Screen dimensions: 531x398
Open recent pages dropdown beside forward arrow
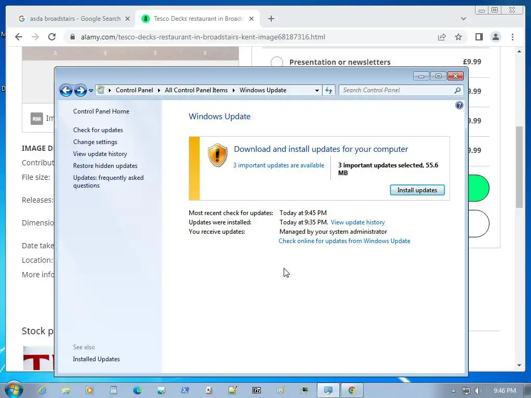click(x=91, y=91)
